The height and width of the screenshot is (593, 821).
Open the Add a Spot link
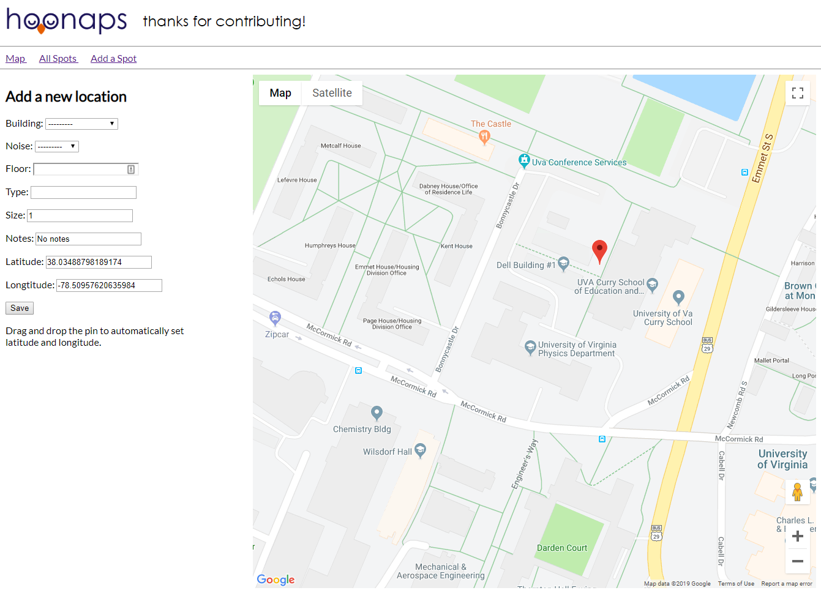pyautogui.click(x=113, y=59)
